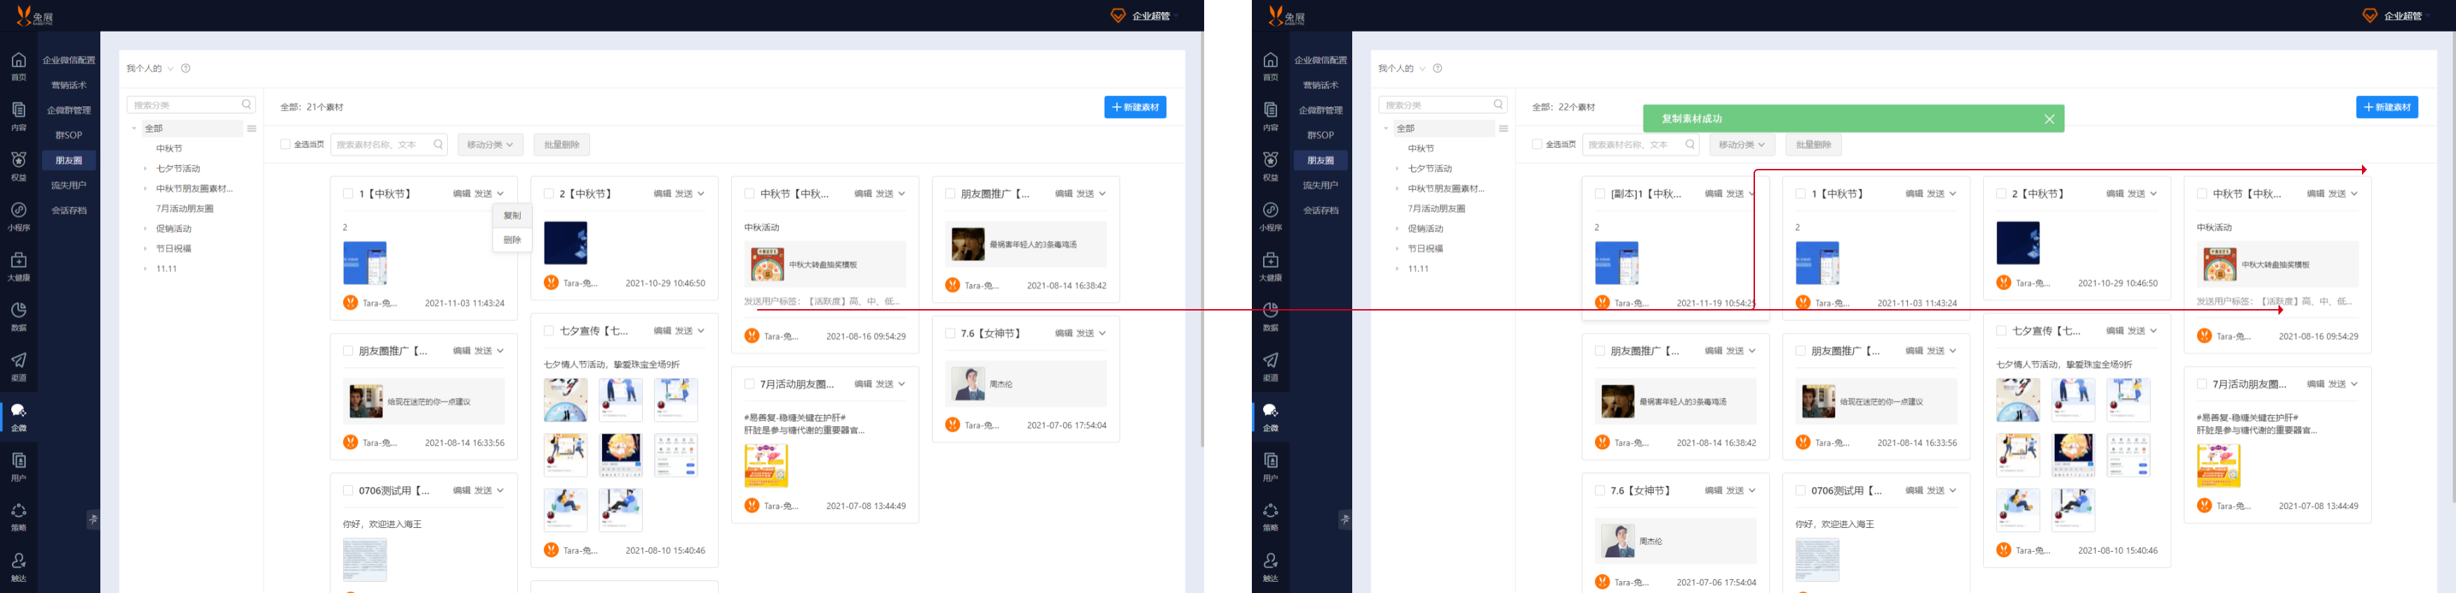Open 营销话术 submenu item in left screenshot
Screen dimensions: 2456x593
(69, 85)
